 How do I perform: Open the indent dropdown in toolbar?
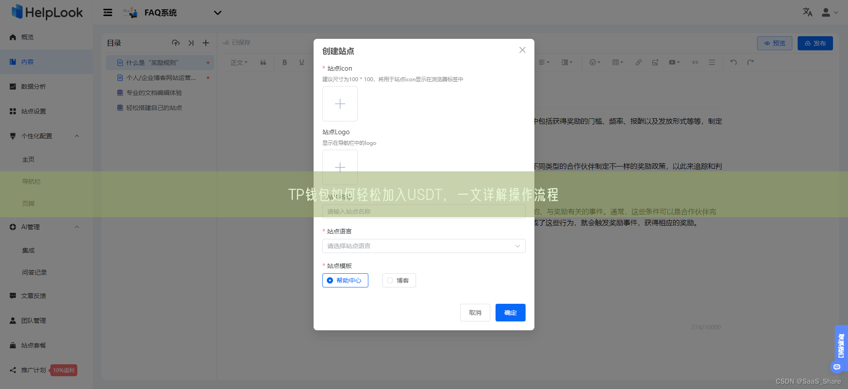click(x=567, y=62)
